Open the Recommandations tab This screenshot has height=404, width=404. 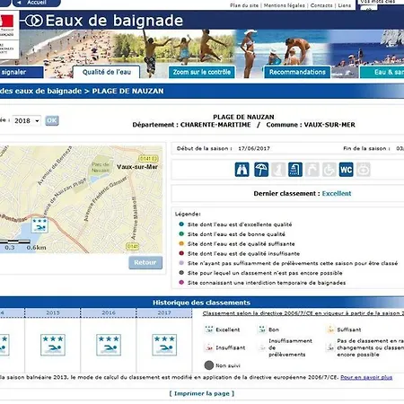pyautogui.click(x=297, y=72)
